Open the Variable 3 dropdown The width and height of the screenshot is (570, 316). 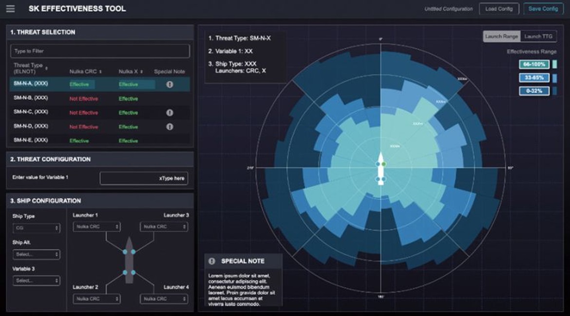pyautogui.click(x=37, y=281)
